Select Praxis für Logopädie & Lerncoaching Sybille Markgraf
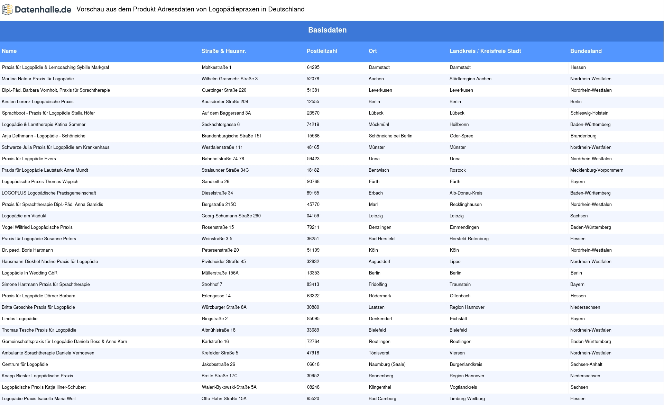664x405 pixels. point(56,67)
